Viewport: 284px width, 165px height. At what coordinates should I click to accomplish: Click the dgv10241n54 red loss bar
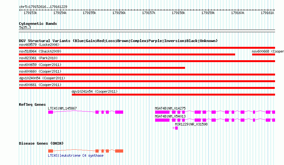(173, 95)
